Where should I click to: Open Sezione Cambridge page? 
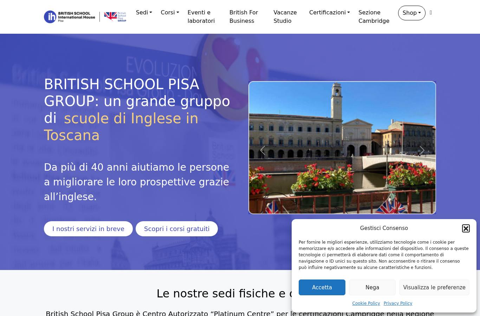click(x=374, y=17)
